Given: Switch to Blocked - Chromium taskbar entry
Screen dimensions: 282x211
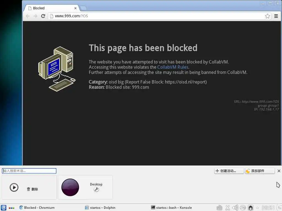Looking at the screenshot, I should (x=37, y=208).
